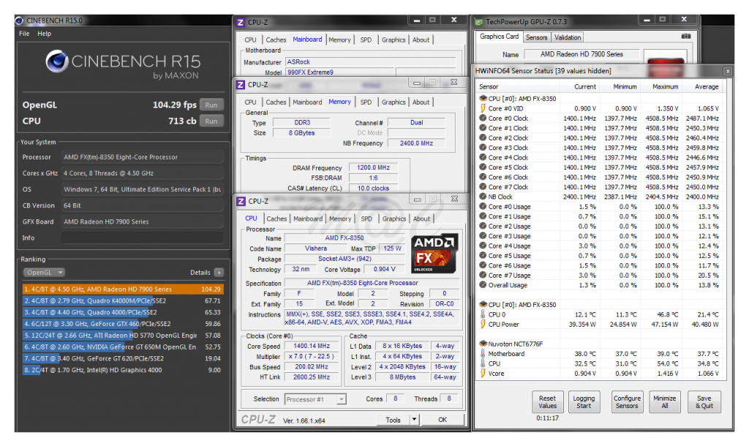The height and width of the screenshot is (446, 749).
Task: Click the Cinebench R15 title bar icon
Action: pos(19,20)
